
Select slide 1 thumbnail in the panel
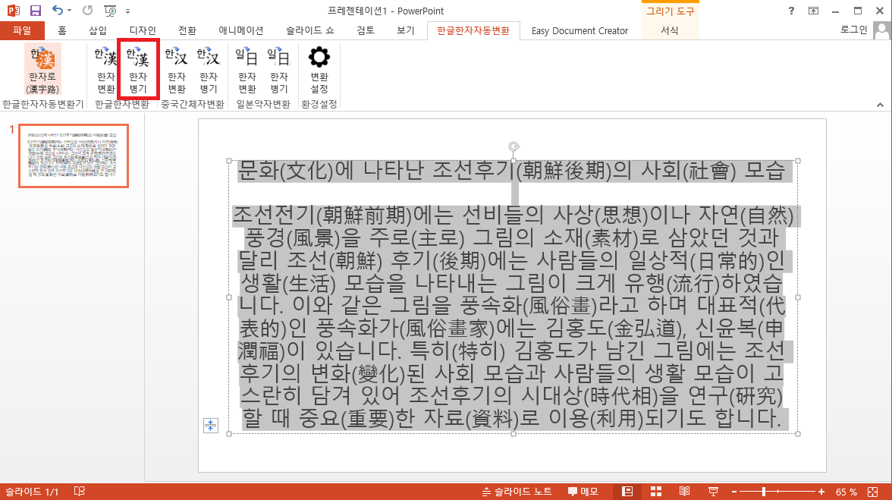tap(74, 156)
